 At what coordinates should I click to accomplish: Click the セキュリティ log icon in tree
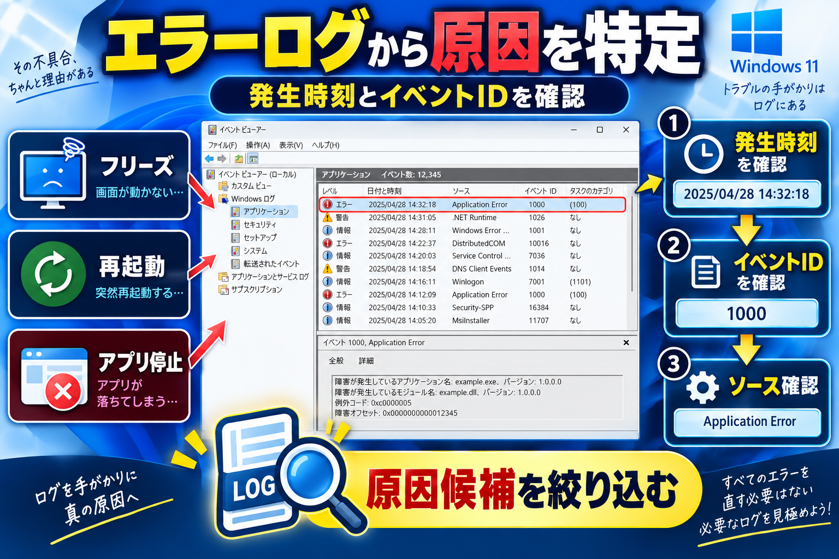coord(235,224)
